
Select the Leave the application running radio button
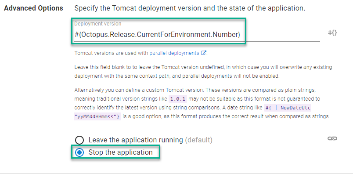click(x=79, y=140)
